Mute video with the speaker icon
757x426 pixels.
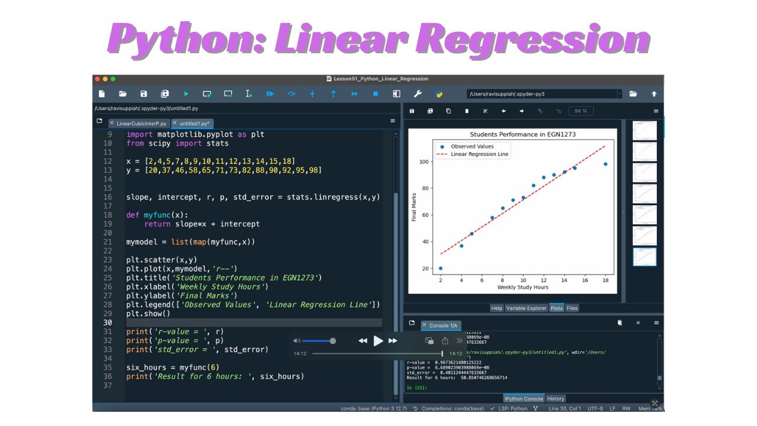tap(297, 341)
